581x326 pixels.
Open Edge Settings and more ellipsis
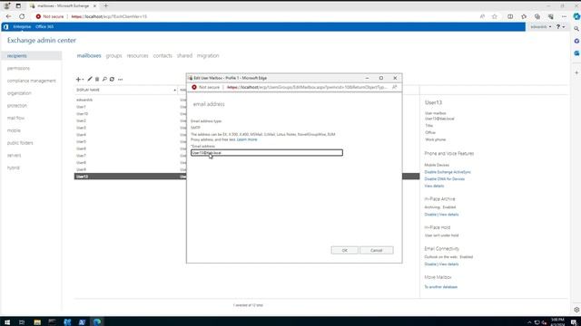pos(564,16)
